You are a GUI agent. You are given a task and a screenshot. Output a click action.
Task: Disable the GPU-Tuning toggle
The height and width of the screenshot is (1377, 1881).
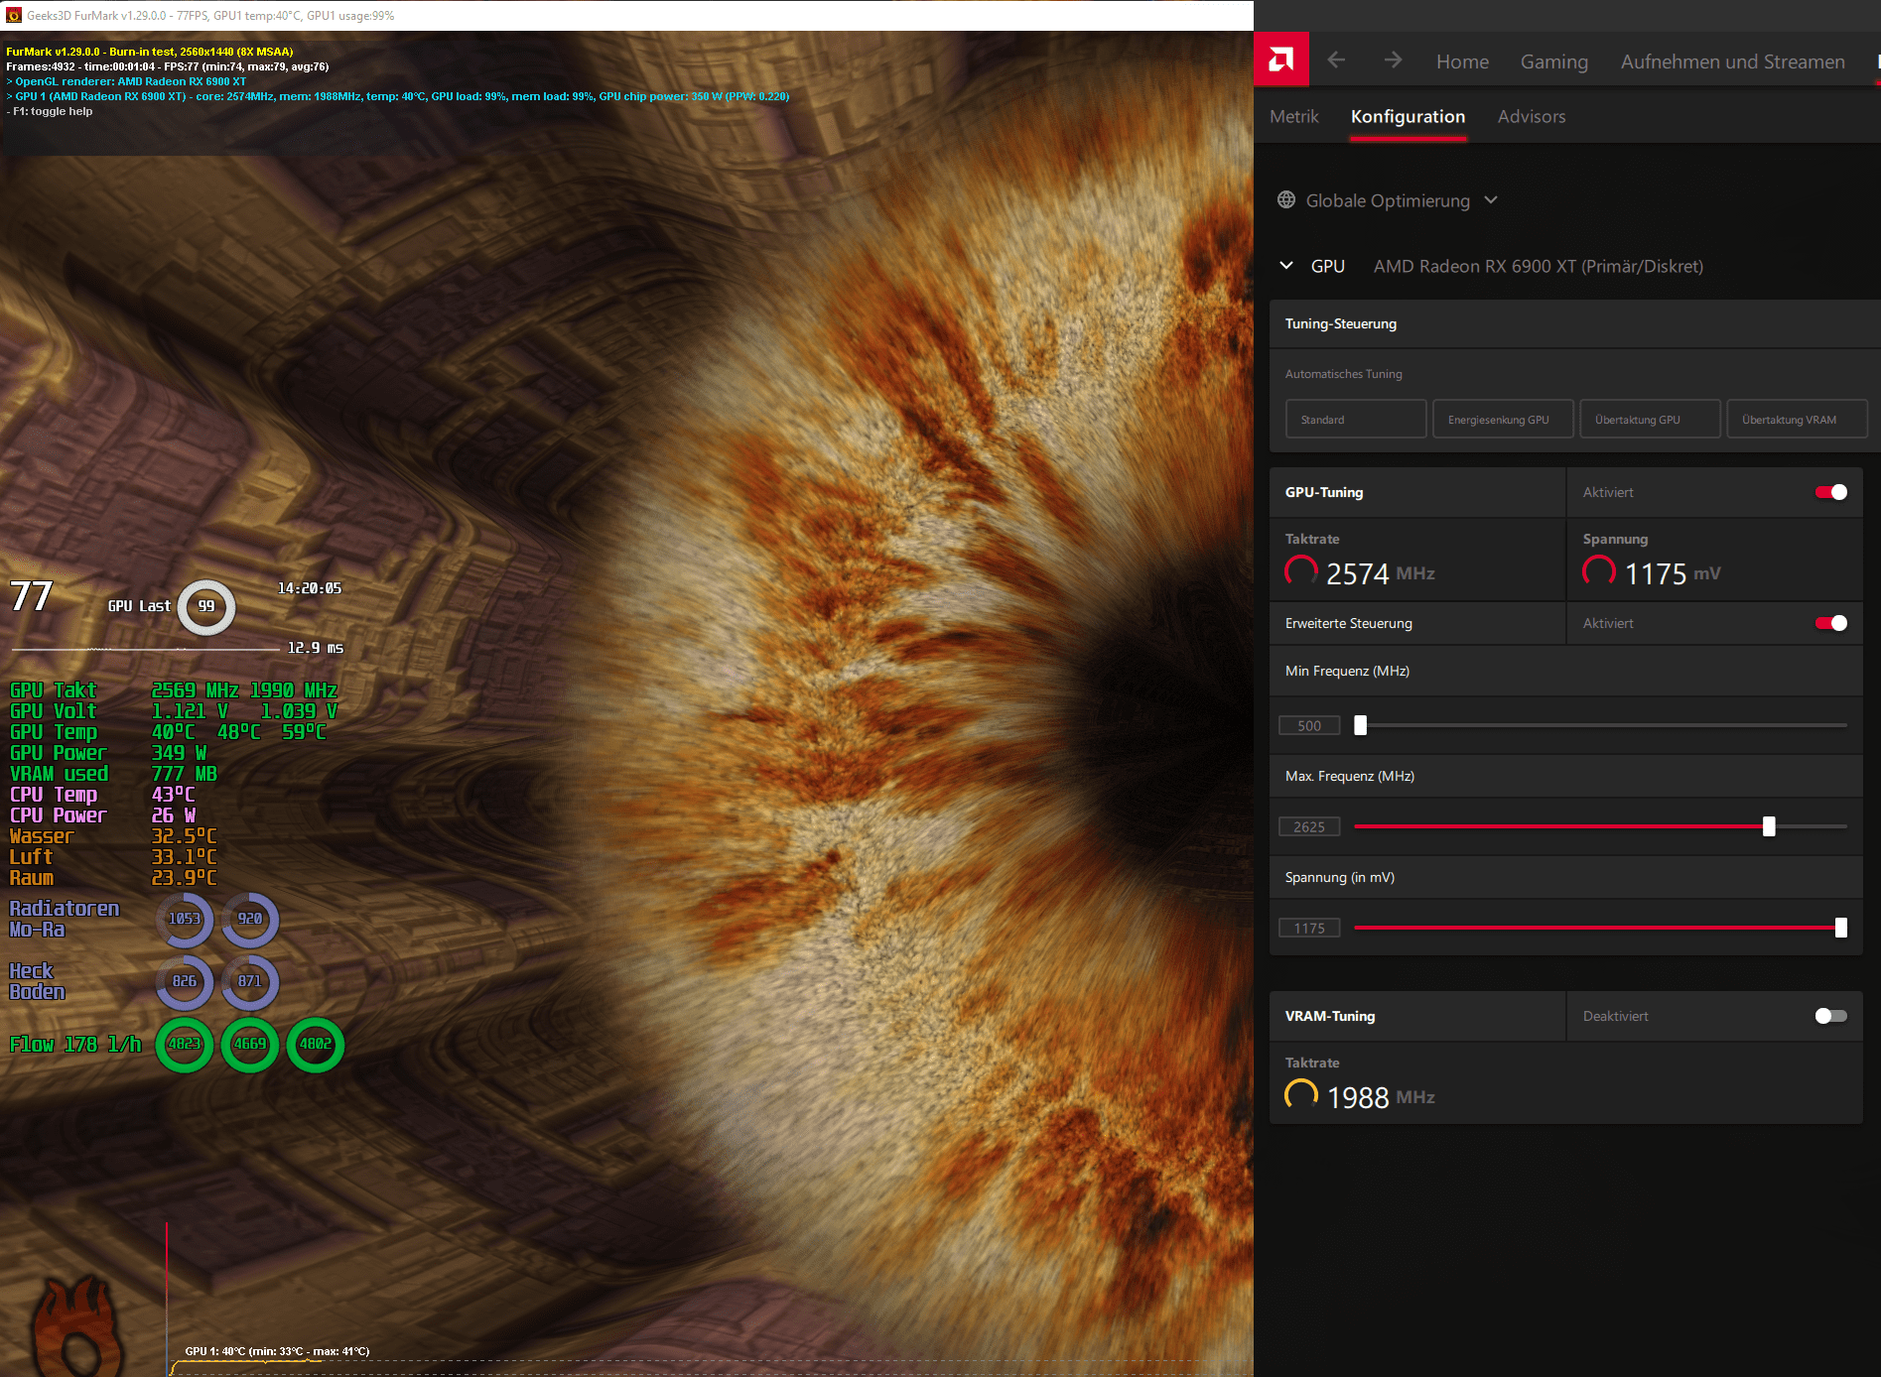click(1831, 492)
